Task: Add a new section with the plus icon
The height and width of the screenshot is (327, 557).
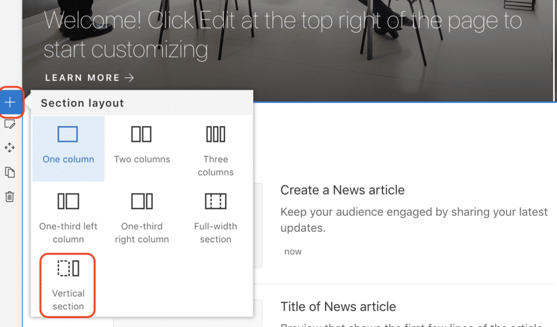Action: (10, 102)
